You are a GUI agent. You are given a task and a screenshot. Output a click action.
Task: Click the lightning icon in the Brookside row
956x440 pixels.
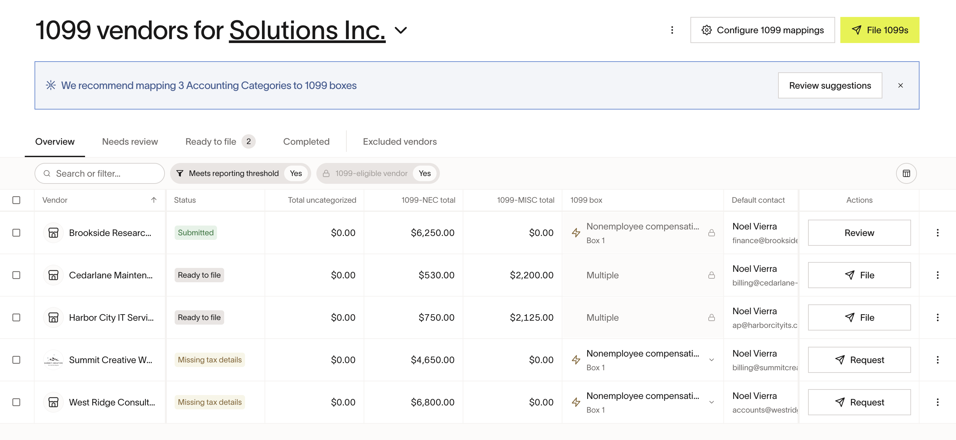point(576,233)
